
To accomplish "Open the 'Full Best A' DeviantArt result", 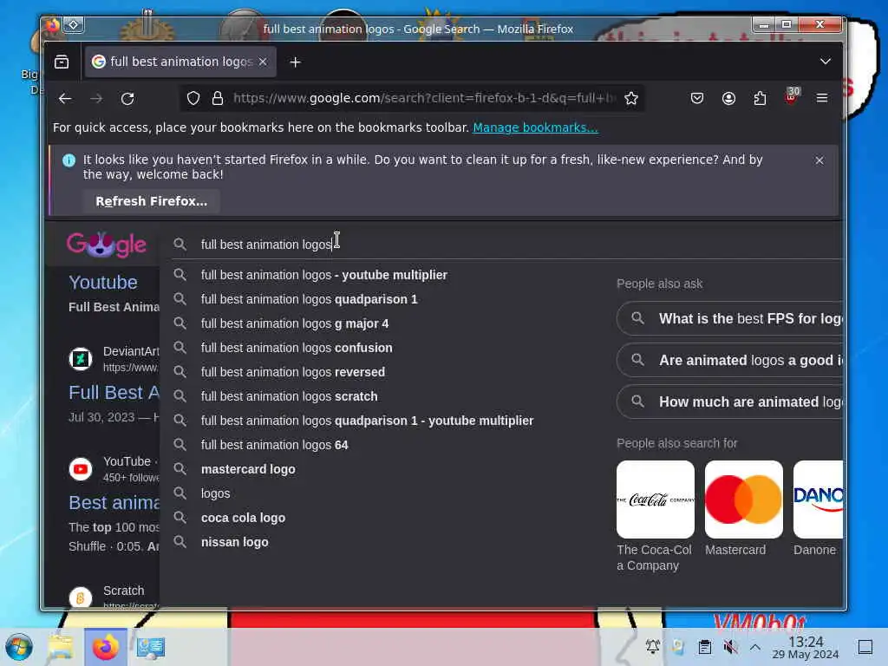I will (x=114, y=393).
